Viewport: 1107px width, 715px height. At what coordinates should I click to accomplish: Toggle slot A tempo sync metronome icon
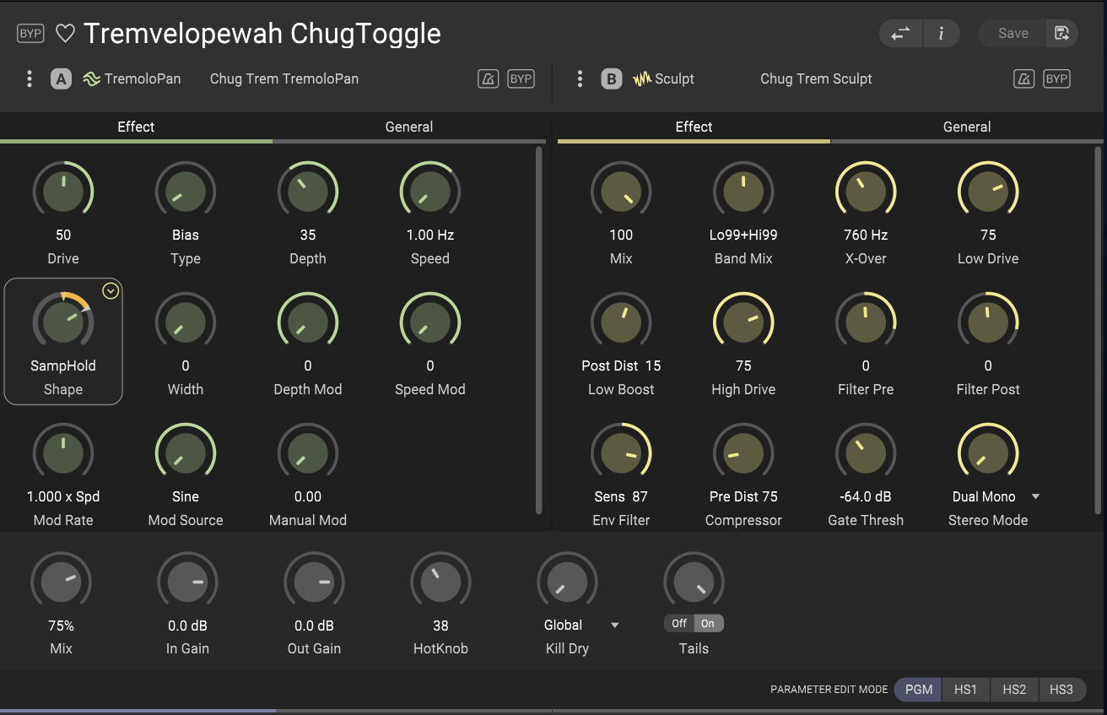tap(488, 79)
